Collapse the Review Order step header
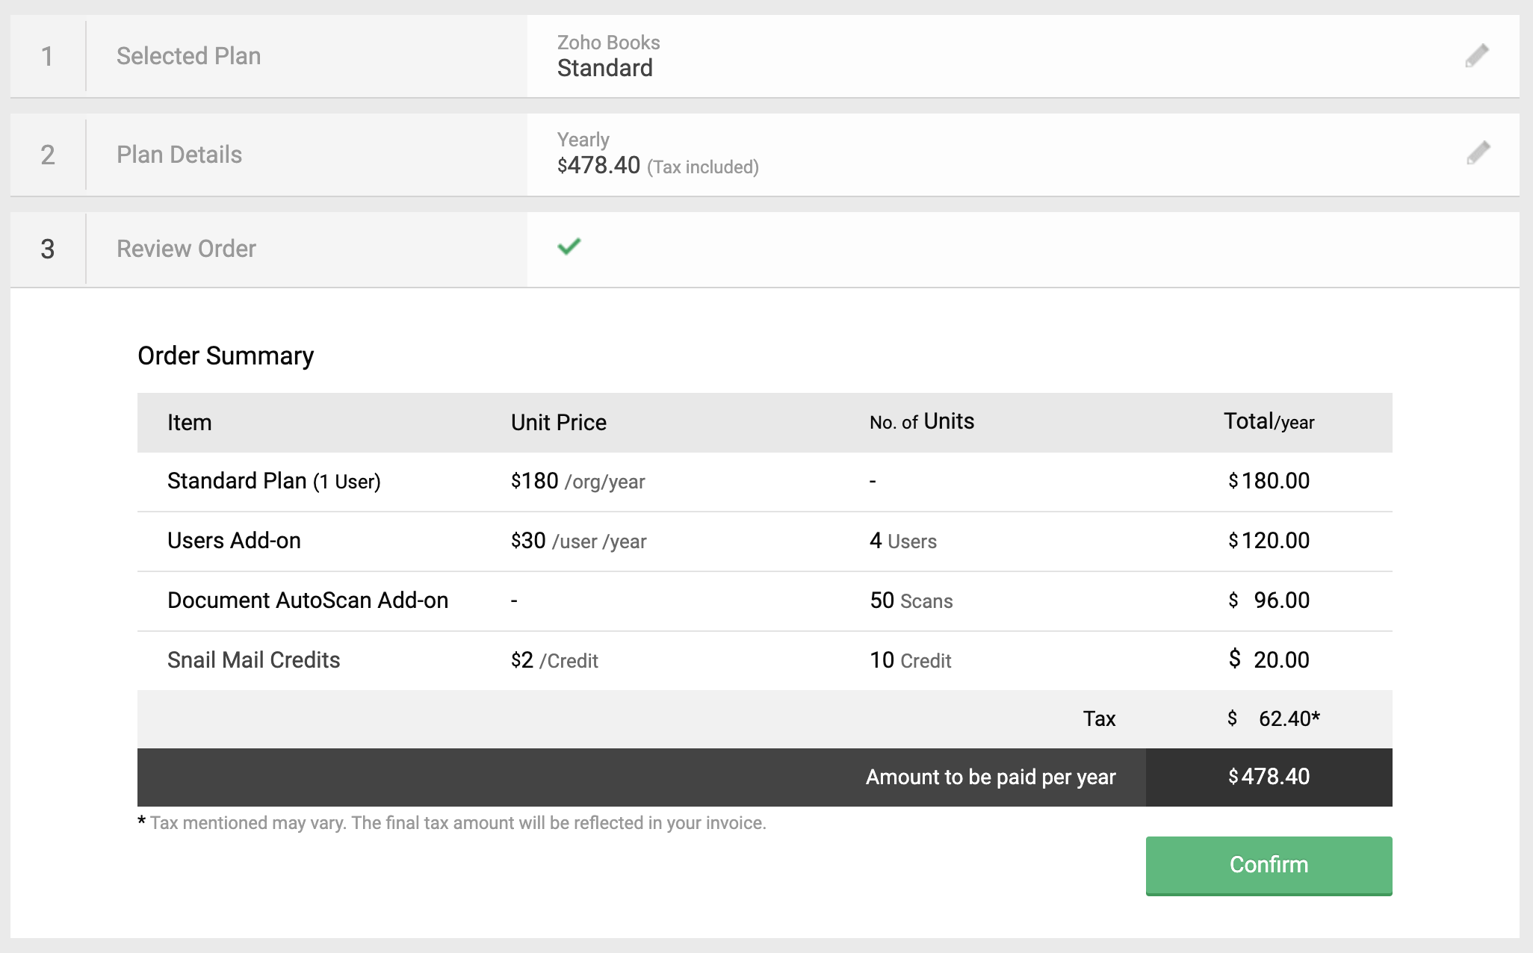Viewport: 1533px width, 953px height. click(186, 249)
